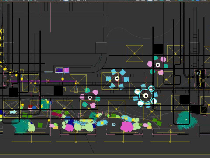Pick the small red object beside the blue one
The image size is (210, 158).
[x=30, y=106]
